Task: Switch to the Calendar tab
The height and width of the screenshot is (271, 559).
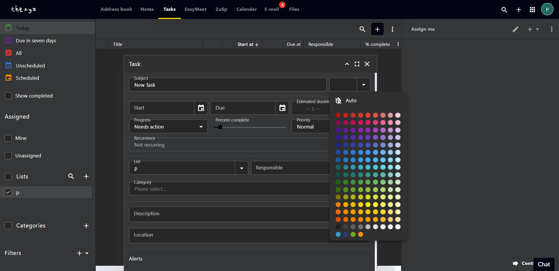Action: point(246,9)
